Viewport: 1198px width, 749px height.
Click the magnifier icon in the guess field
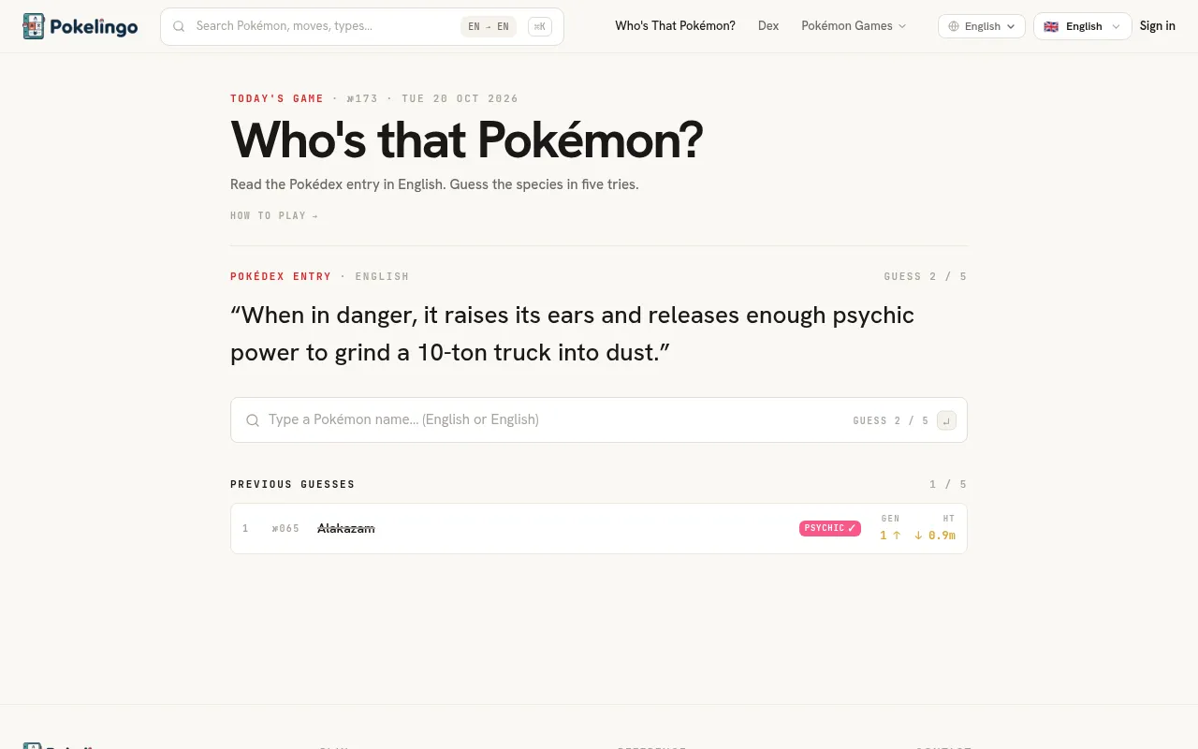[252, 420]
